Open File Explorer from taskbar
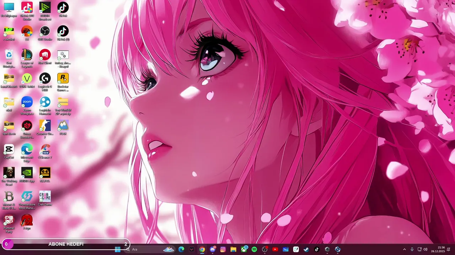Image resolution: width=455 pixels, height=255 pixels. 233,249
